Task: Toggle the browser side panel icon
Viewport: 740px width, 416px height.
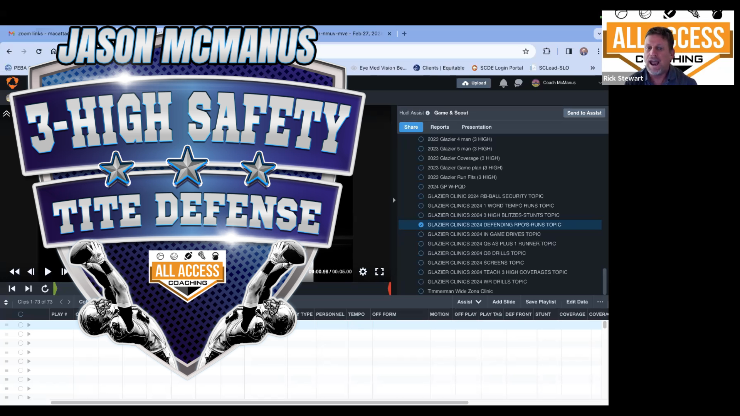Action: click(x=568, y=51)
